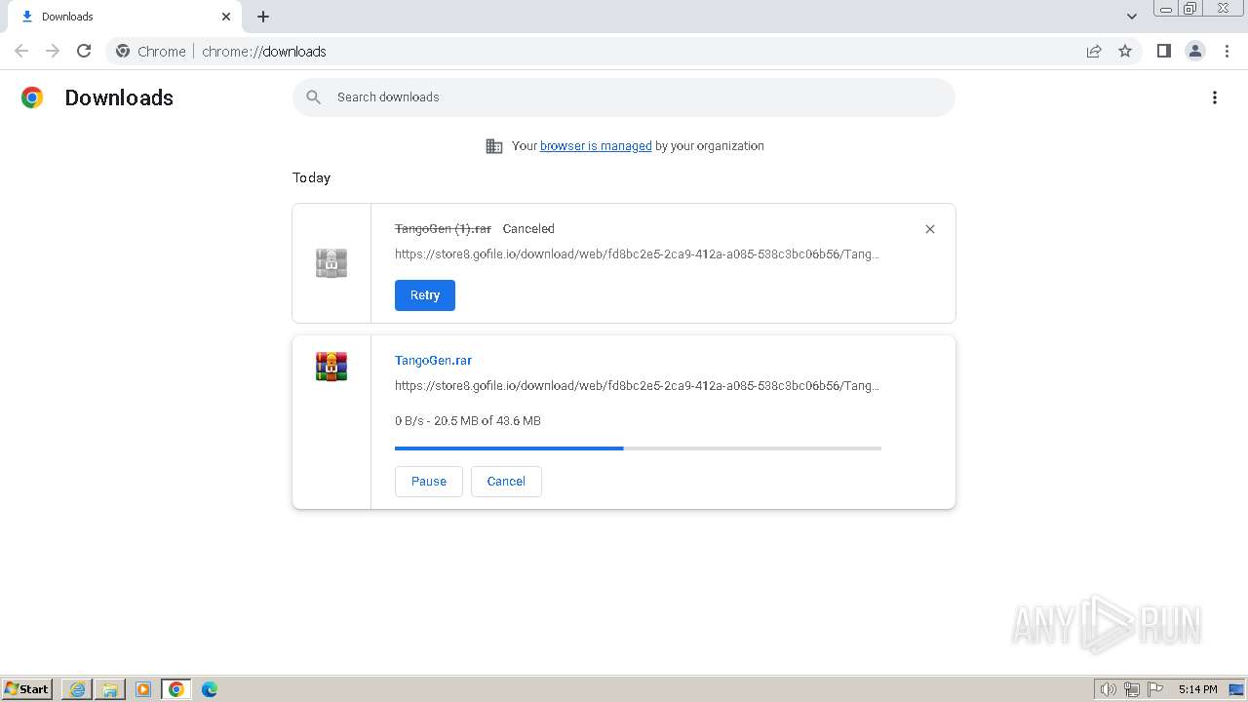The image size is (1248, 702).
Task: Click the 'Canceled' status label
Action: (528, 229)
